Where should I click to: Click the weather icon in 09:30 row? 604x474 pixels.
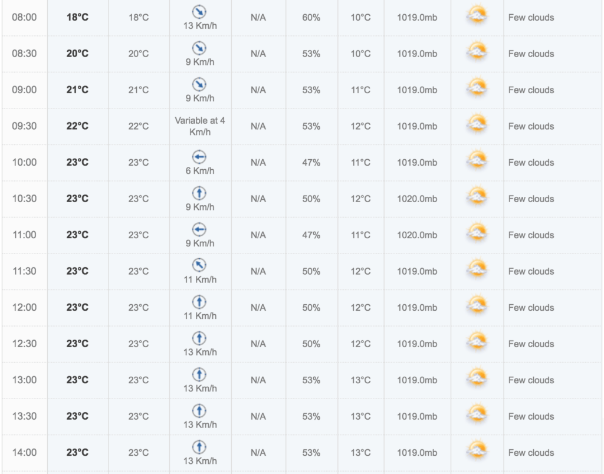pyautogui.click(x=477, y=124)
